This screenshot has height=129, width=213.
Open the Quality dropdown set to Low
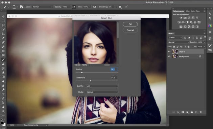pyautogui.click(x=102, y=86)
